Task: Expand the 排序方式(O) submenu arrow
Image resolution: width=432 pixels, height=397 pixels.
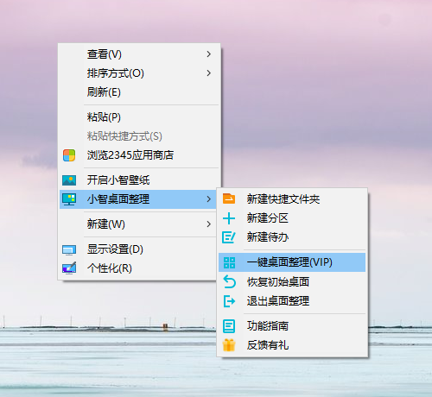Action: 209,73
